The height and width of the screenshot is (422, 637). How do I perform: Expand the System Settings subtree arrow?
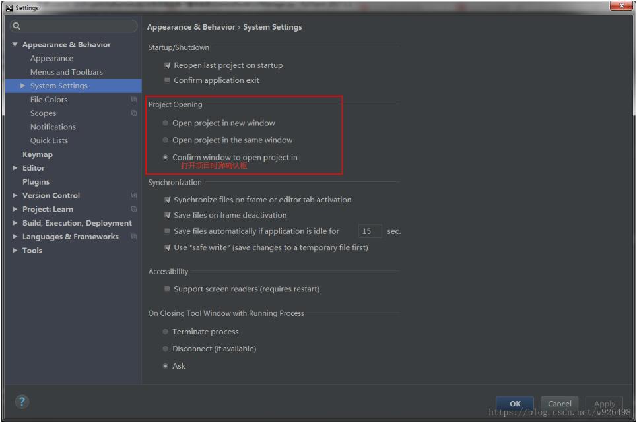pyautogui.click(x=22, y=86)
